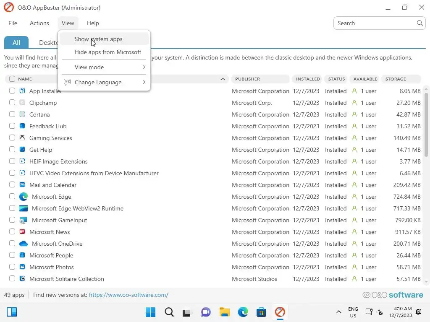Sort by PUBLISHER column header
Screen dimensions: 430x322
click(x=260, y=79)
